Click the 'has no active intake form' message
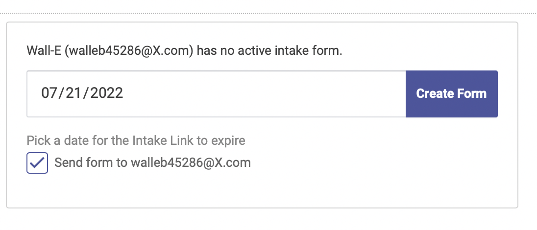The width and height of the screenshot is (537, 230). click(269, 51)
